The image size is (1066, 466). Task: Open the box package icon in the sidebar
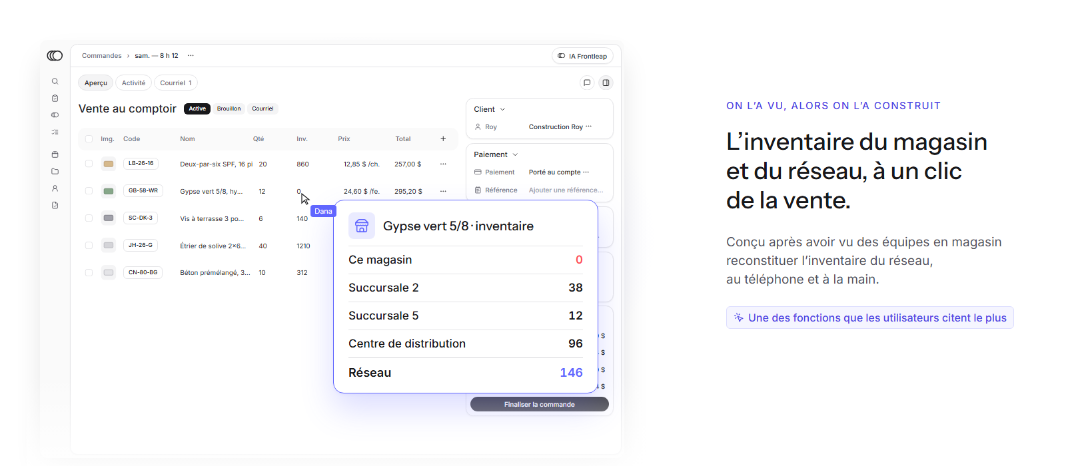(55, 154)
